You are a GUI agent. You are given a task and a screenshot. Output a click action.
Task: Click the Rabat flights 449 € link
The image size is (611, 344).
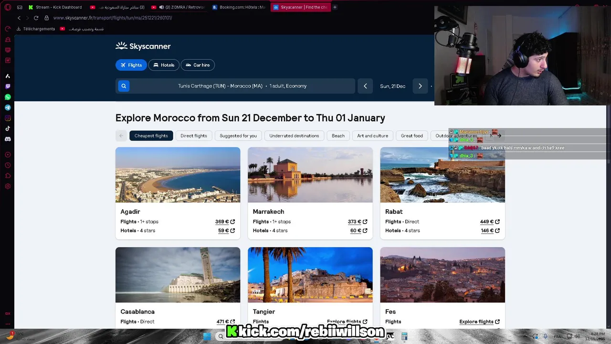click(490, 222)
